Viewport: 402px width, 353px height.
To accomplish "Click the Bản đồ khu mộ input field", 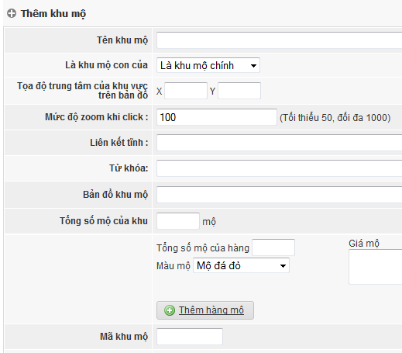I will pos(279,195).
